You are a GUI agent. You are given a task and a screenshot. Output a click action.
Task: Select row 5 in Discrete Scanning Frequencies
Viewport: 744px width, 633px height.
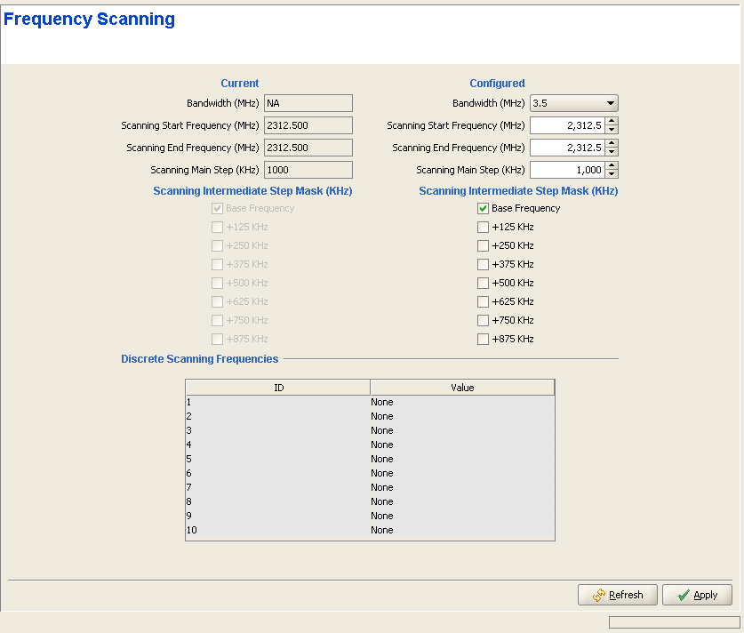369,459
